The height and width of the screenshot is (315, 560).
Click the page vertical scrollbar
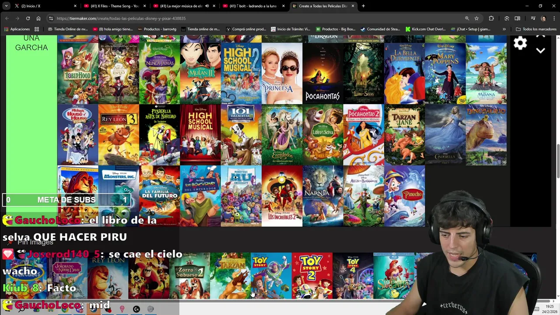pos(558,161)
